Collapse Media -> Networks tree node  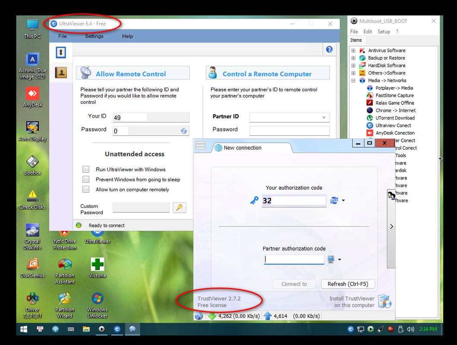[x=353, y=81]
